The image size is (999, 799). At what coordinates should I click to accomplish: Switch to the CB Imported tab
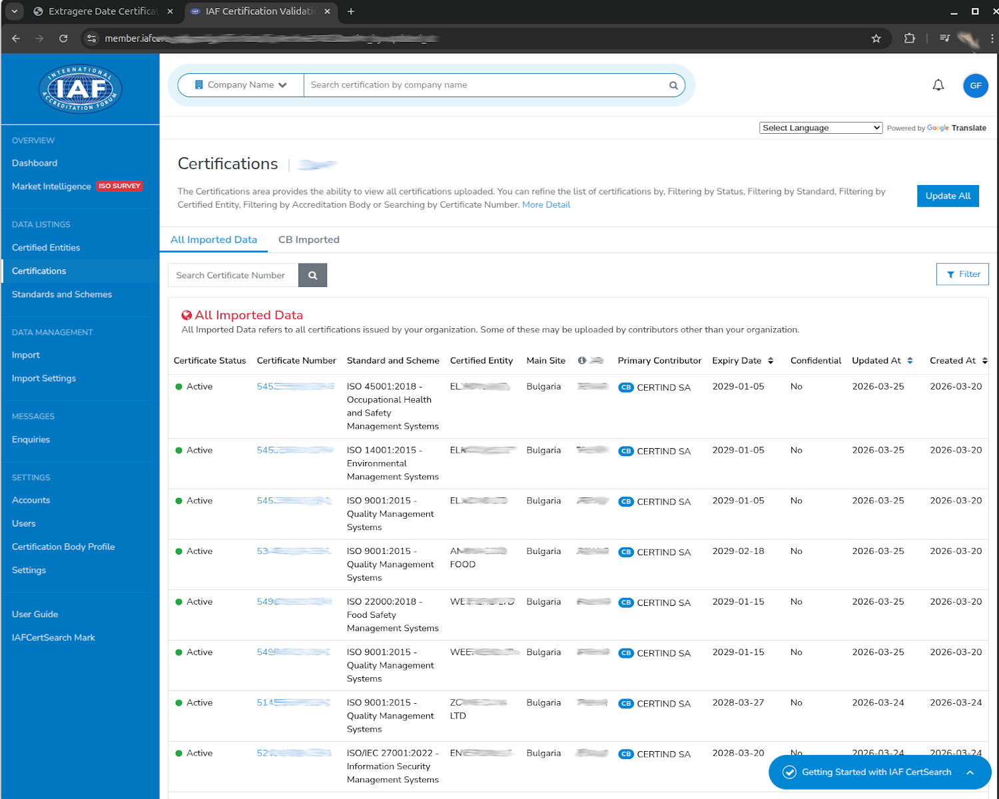pos(308,240)
